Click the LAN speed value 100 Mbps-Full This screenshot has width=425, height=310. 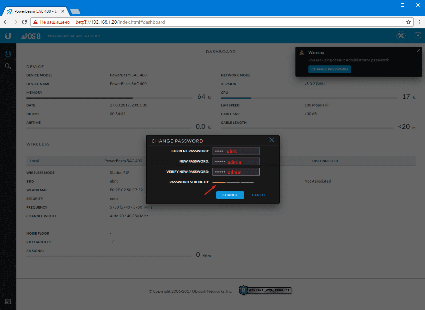[x=317, y=105]
